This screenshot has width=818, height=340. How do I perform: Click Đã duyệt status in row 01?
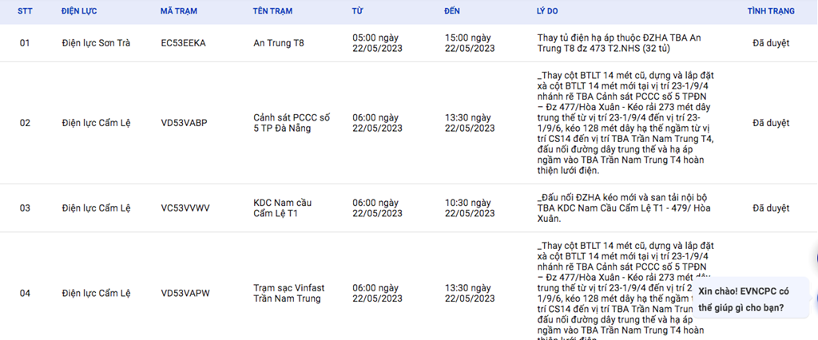tap(770, 43)
